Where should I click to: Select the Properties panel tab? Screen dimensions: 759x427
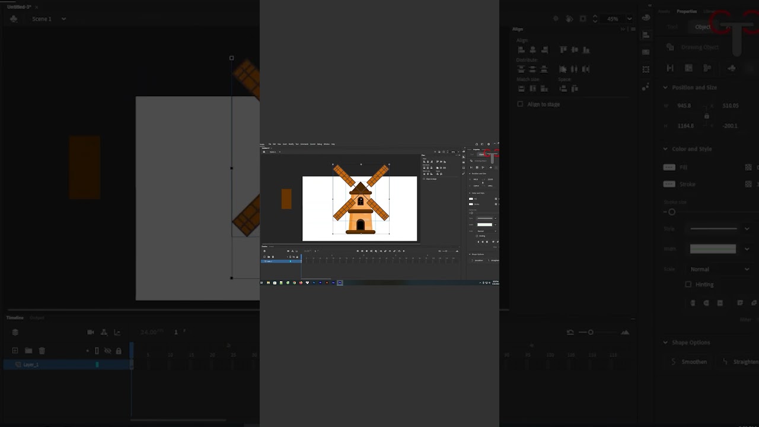[x=687, y=11]
